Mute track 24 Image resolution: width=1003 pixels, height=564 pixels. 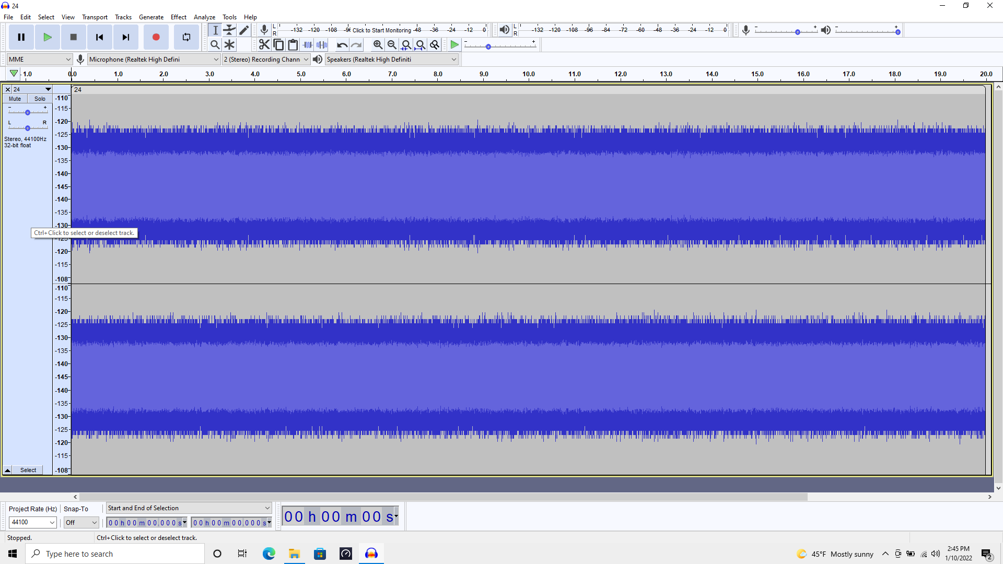(x=15, y=99)
